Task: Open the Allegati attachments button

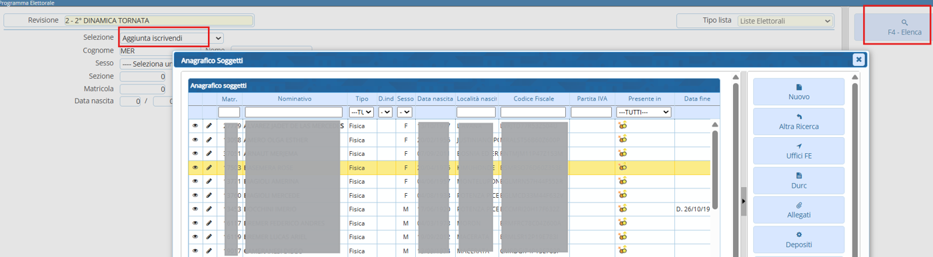Action: 798,210
